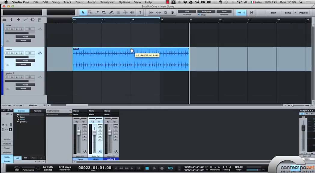
Task: Show the Inputs section in mixer
Action: tap(7, 139)
